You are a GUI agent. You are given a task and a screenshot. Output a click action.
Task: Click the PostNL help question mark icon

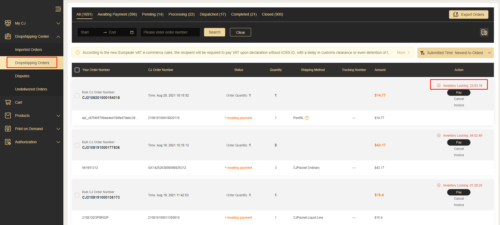pyautogui.click(x=306, y=118)
